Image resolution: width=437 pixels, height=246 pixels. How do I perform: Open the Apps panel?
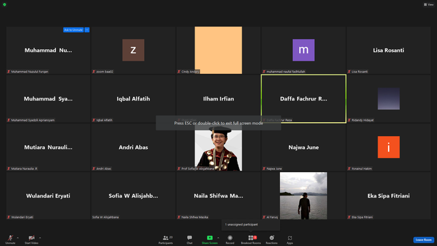coord(290,239)
